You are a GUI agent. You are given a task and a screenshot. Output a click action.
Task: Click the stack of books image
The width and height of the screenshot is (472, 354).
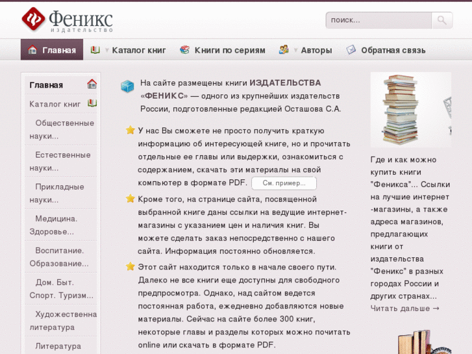coord(410,110)
